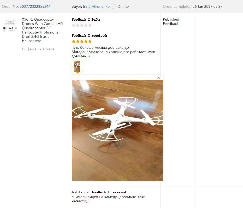Screen dimensions: 243x208
Task: Toggle the small review photo thumbnail
Action: pyautogui.click(x=77, y=66)
